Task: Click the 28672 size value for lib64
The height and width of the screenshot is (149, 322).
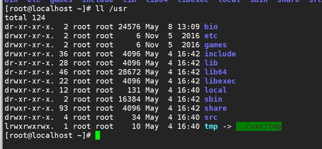Action: coord(129,72)
